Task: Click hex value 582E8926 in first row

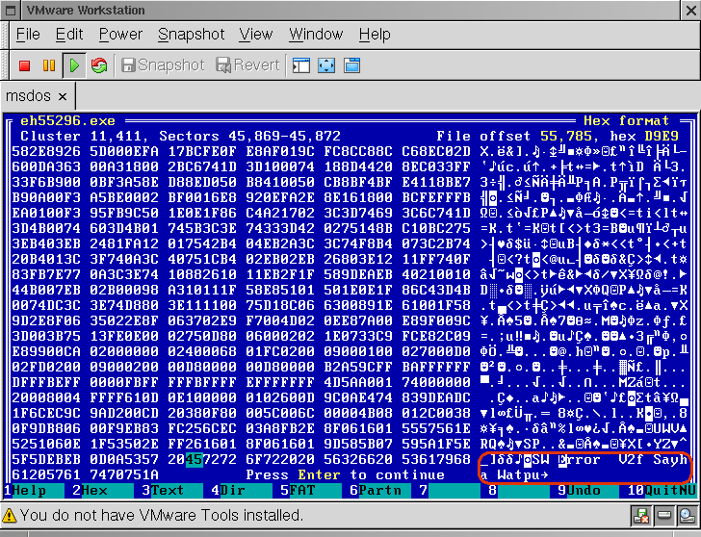Action: (x=46, y=151)
